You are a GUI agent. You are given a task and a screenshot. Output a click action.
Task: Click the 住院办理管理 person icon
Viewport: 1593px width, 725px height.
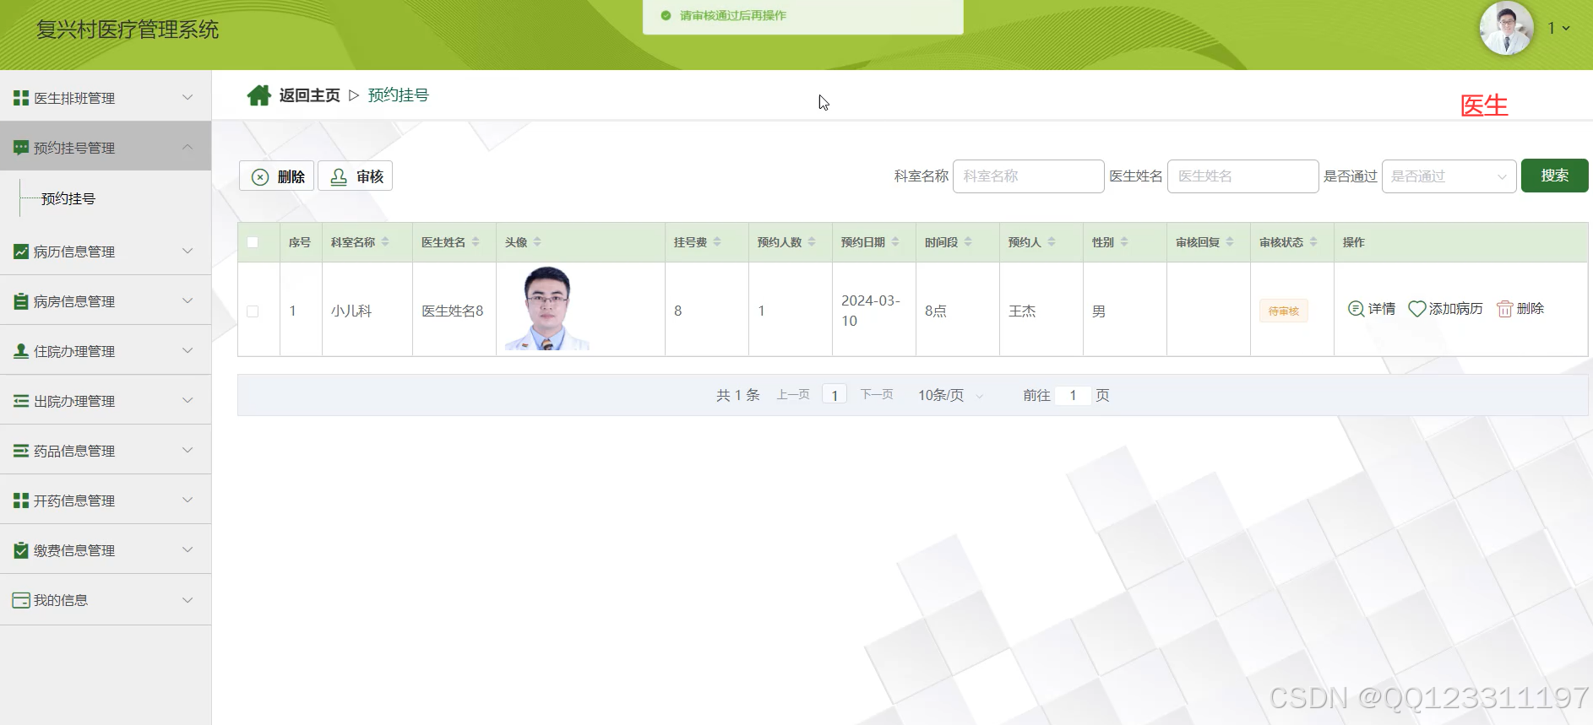[x=21, y=351]
